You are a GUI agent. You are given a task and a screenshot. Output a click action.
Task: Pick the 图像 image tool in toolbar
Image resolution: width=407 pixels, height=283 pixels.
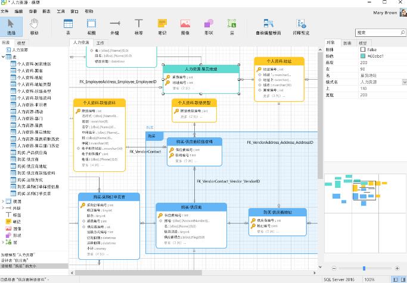[x=185, y=27]
